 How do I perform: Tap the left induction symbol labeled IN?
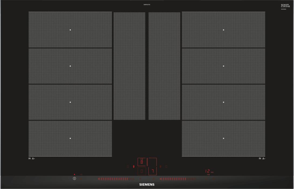tap(32, 159)
